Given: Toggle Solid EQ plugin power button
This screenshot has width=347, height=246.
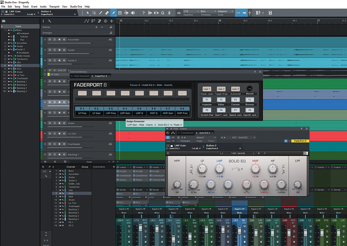Looking at the screenshot, I should [x=168, y=137].
